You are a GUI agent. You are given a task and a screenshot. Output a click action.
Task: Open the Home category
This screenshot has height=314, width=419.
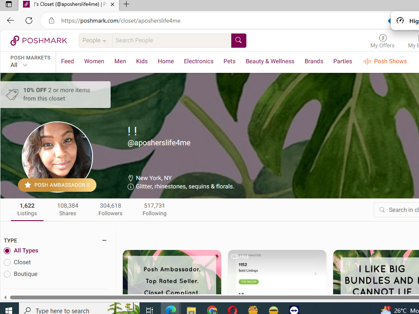166,62
